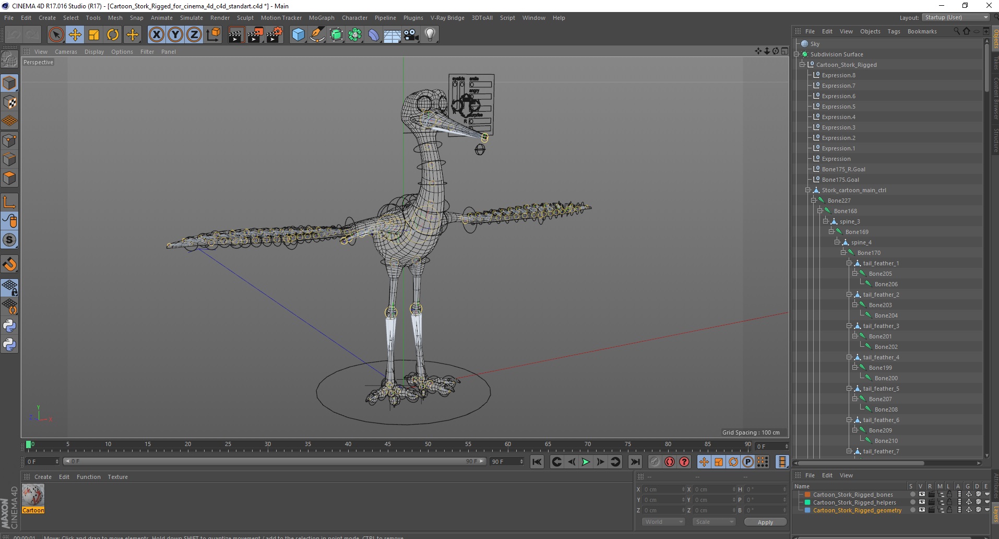Click green color swatch of helpers layer
The width and height of the screenshot is (999, 539).
[x=807, y=502]
